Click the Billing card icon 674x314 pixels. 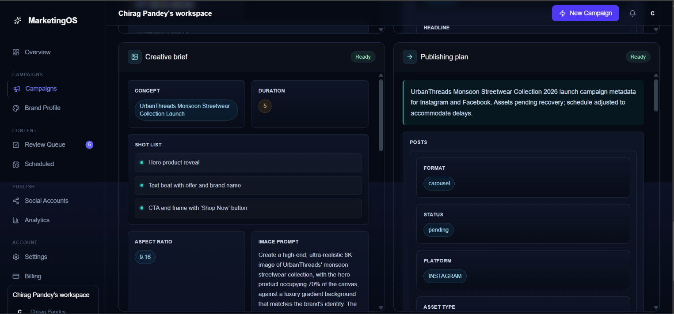point(16,276)
